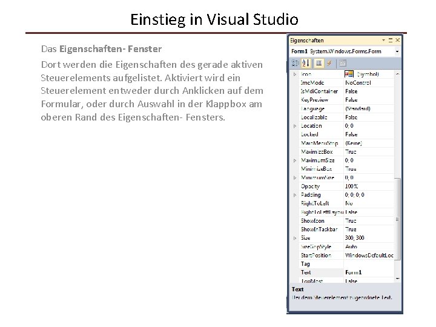
Task: Select the Tag property name
Action: point(305,264)
